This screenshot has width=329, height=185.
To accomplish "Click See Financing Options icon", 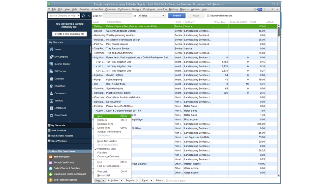I will (x=51, y=180).
